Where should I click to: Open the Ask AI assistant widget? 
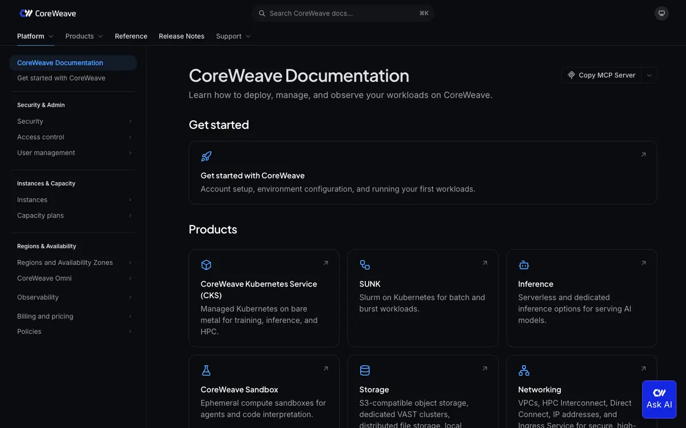659,398
